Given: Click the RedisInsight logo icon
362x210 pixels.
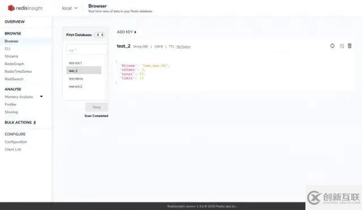Looking at the screenshot, I should point(11,8).
